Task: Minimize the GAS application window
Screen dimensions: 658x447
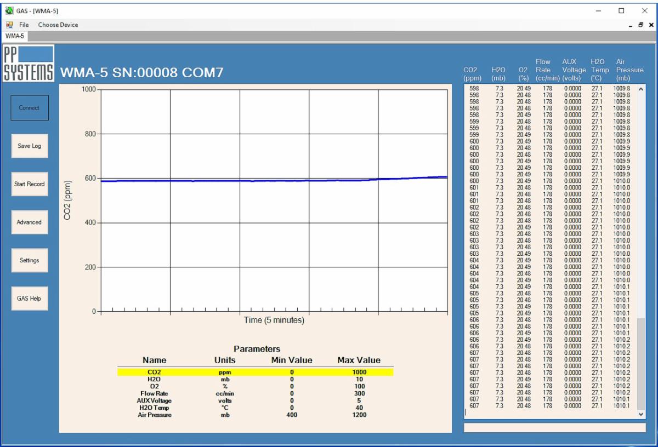Action: pyautogui.click(x=598, y=10)
